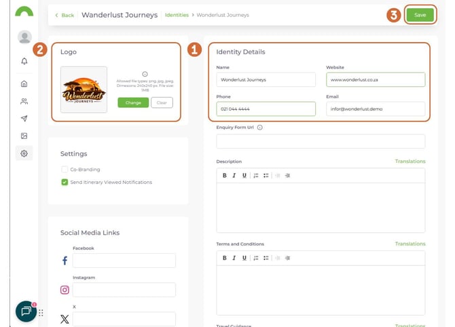Open the contacts people icon in sidebar
The image size is (455, 327).
pos(24,101)
